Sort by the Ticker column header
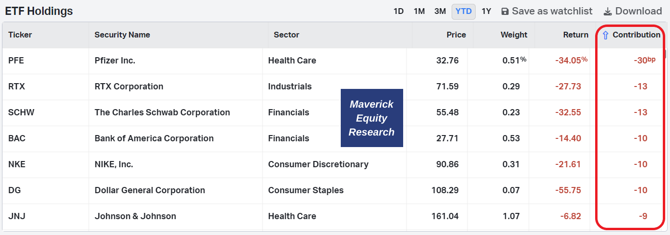 tap(20, 35)
